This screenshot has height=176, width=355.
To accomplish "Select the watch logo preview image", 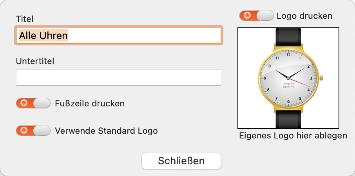I will click(x=288, y=78).
